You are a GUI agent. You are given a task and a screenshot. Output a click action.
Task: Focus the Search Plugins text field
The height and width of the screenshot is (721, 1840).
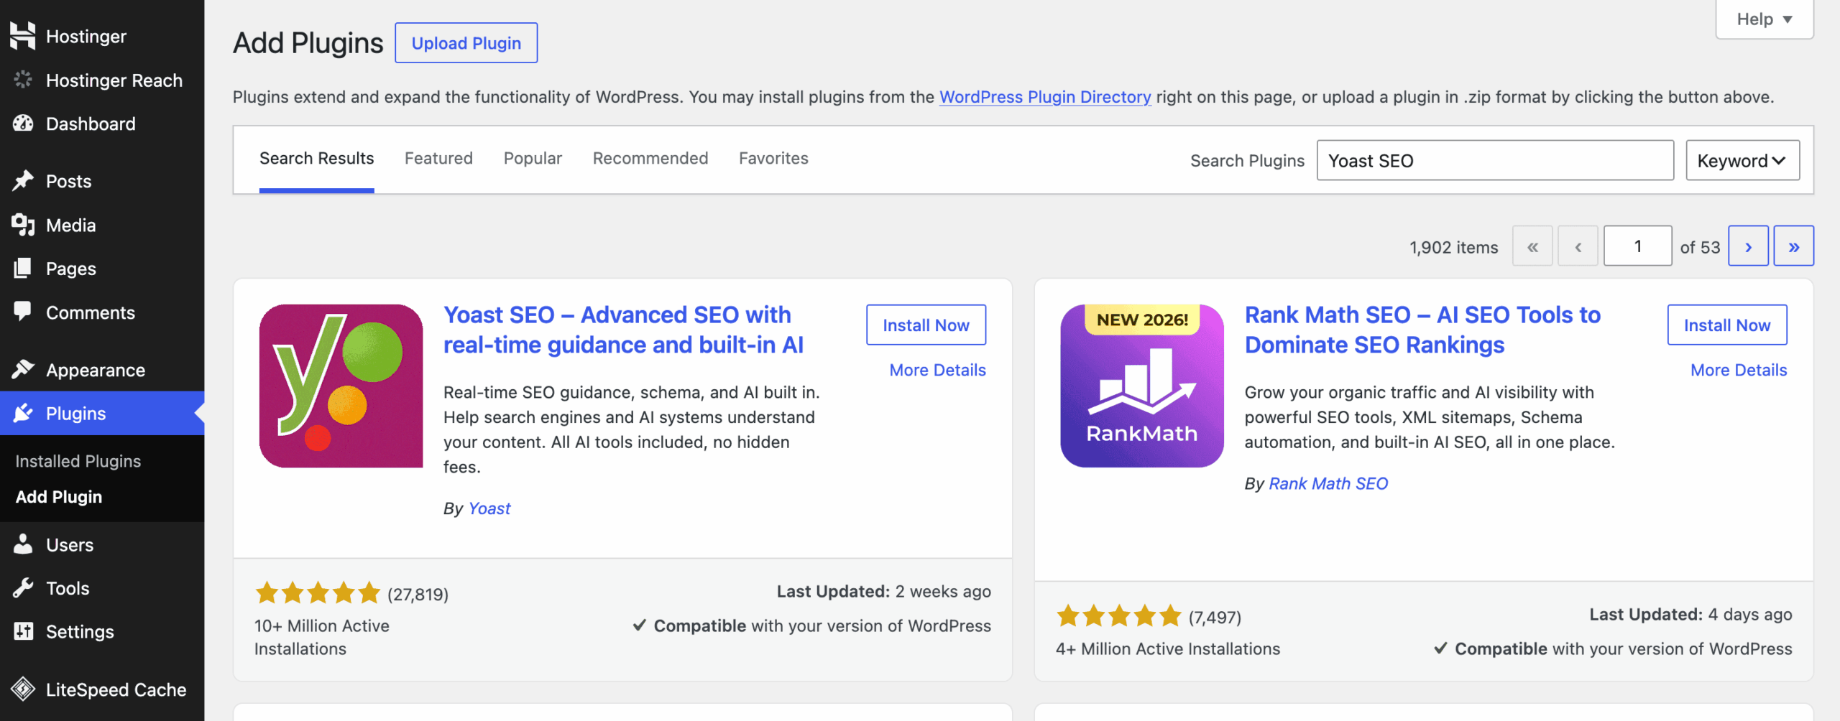click(1495, 160)
